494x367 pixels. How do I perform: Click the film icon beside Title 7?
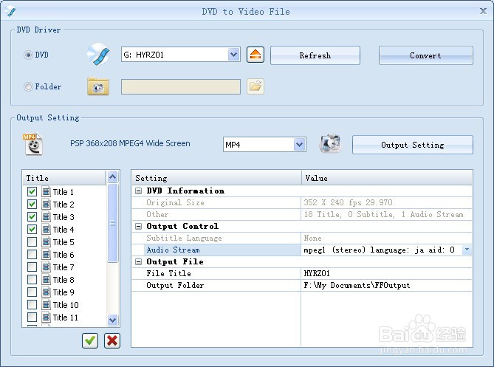tap(46, 267)
